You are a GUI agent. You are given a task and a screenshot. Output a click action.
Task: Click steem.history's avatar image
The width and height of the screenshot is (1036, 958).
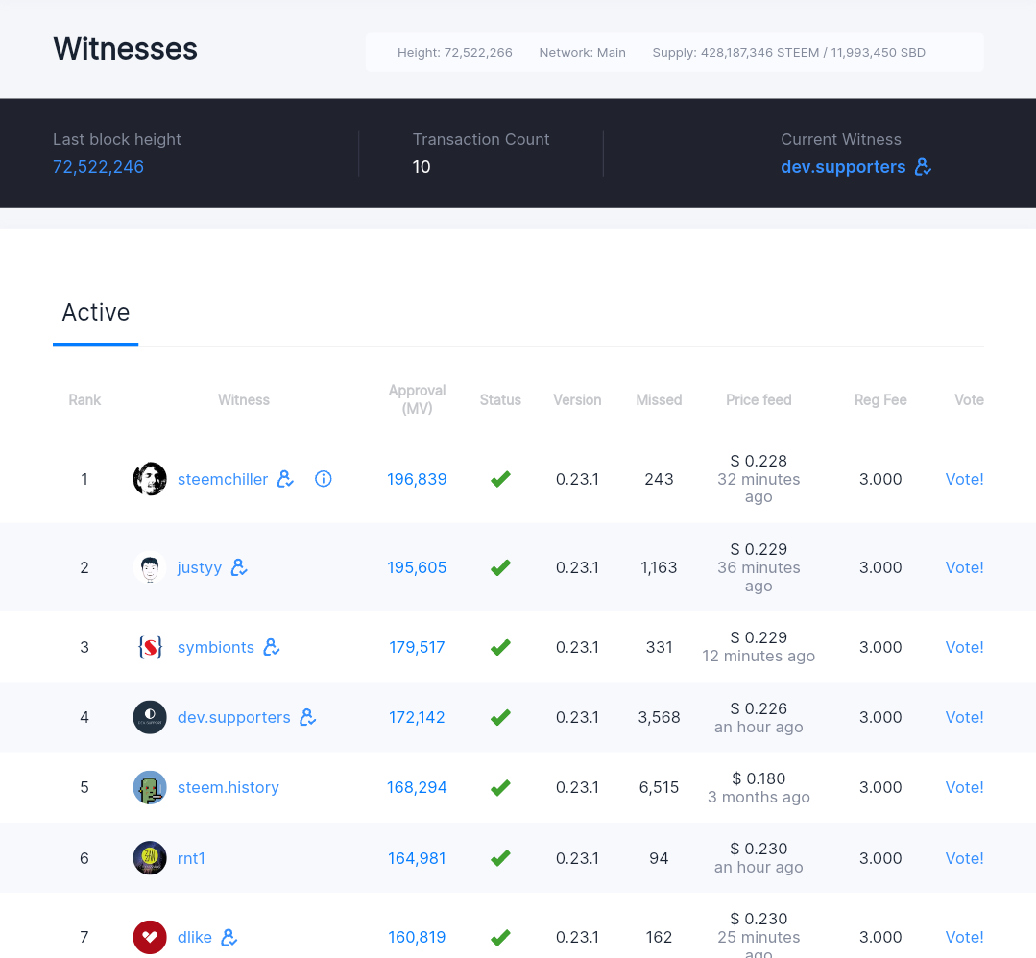(150, 787)
